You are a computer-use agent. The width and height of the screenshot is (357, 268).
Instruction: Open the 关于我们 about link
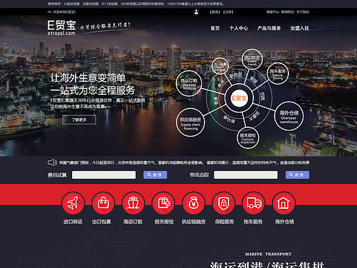coord(303,12)
